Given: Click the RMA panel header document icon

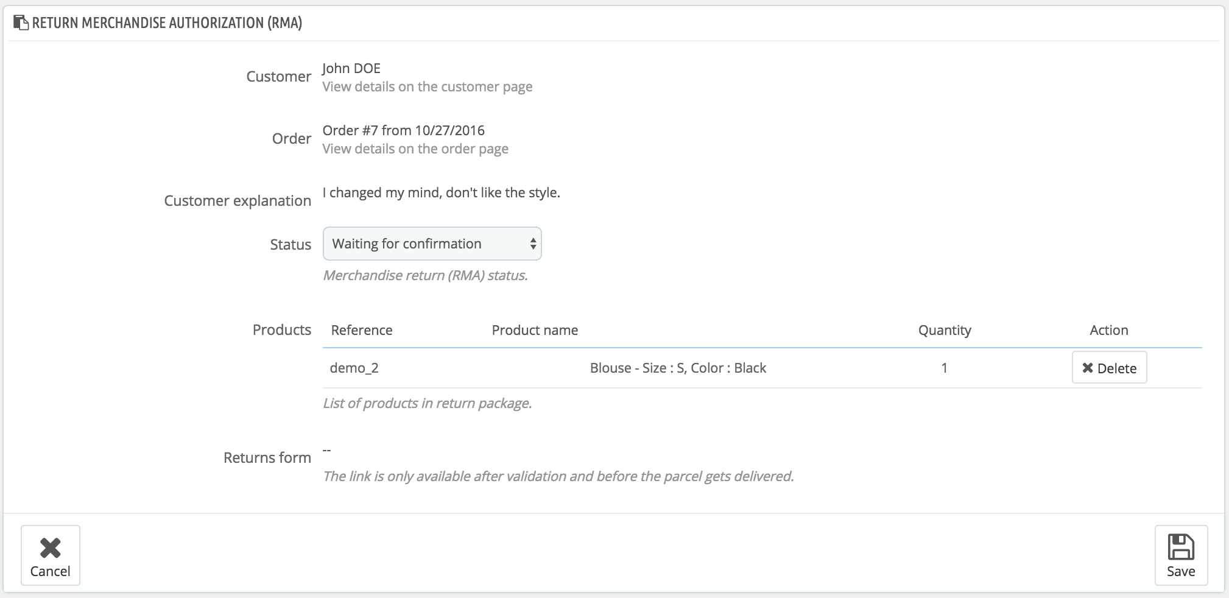Looking at the screenshot, I should pyautogui.click(x=21, y=23).
